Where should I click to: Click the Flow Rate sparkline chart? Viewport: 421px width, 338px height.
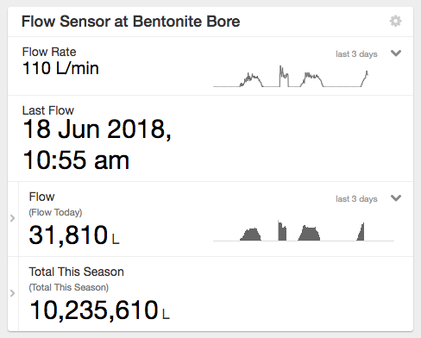[291, 76]
